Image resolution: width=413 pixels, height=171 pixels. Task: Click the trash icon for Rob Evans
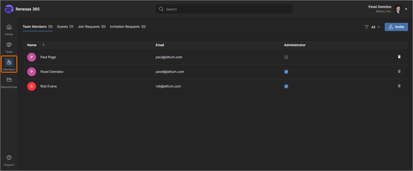399,86
